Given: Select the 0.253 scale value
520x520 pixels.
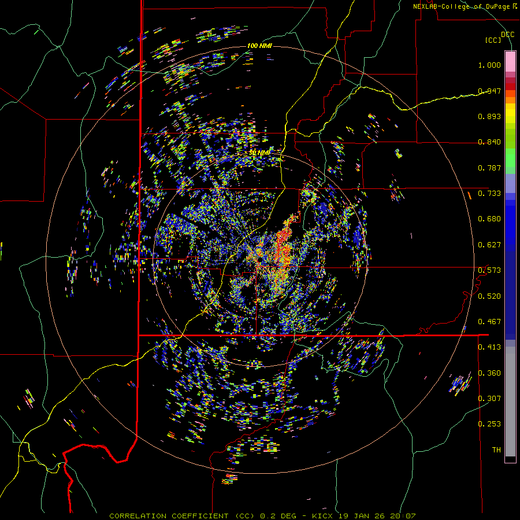Looking at the screenshot, I should (489, 424).
